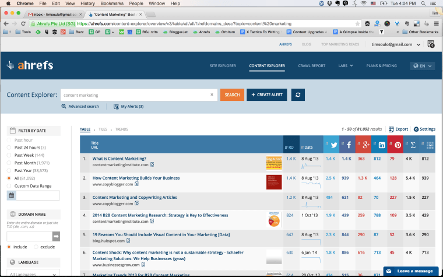Open the Bookmarks menu in the macOS menu bar
Screen dimensions: 443x277
pyautogui.click(x=112, y=3)
